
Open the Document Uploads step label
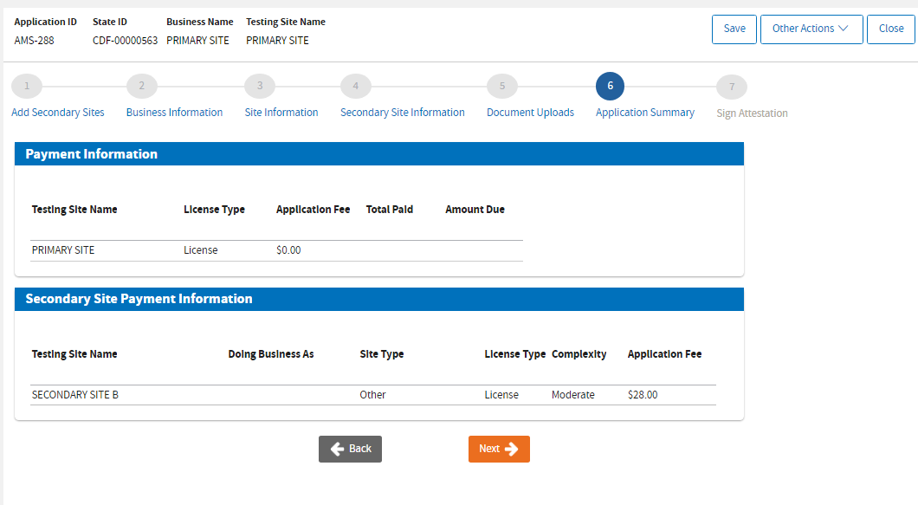[530, 113]
